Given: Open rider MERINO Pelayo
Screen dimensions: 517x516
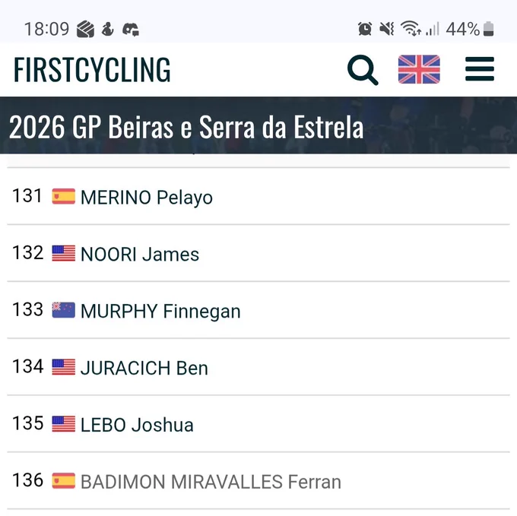Looking at the screenshot, I should click(147, 198).
